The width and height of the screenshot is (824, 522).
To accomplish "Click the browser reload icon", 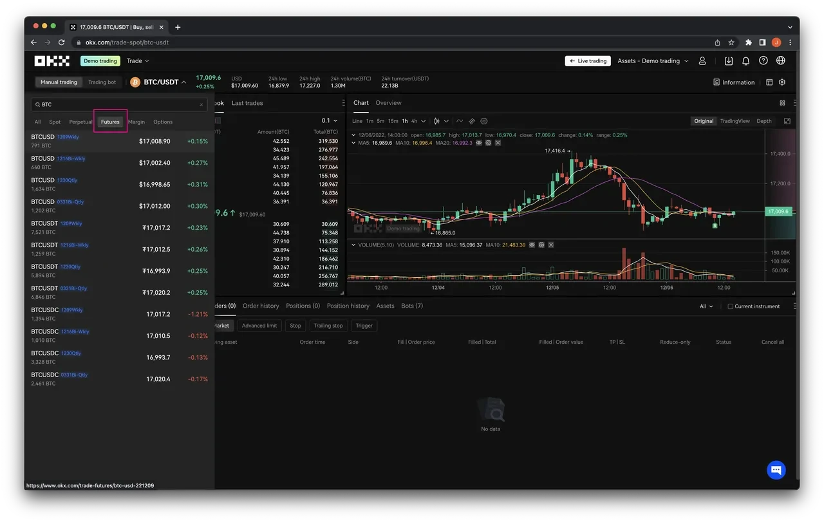I will [62, 42].
